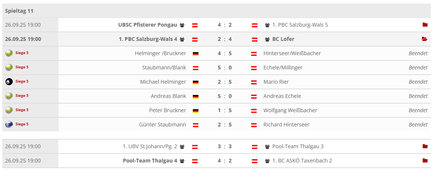This screenshot has width=433, height=170.
Task: Open the BC Lofer team page
Action: [283, 39]
